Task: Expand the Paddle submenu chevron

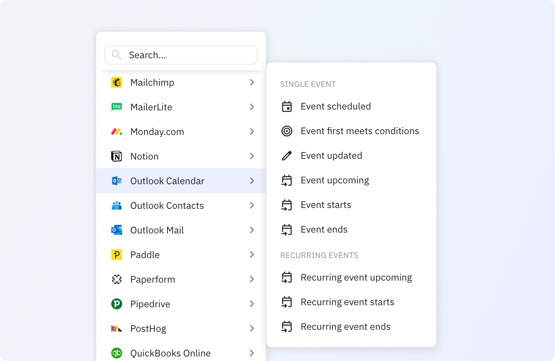Action: 252,255
